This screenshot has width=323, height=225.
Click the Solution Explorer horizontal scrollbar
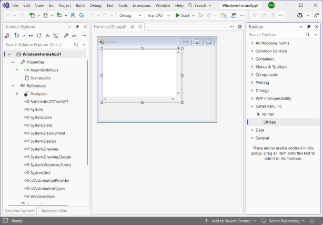point(38,205)
